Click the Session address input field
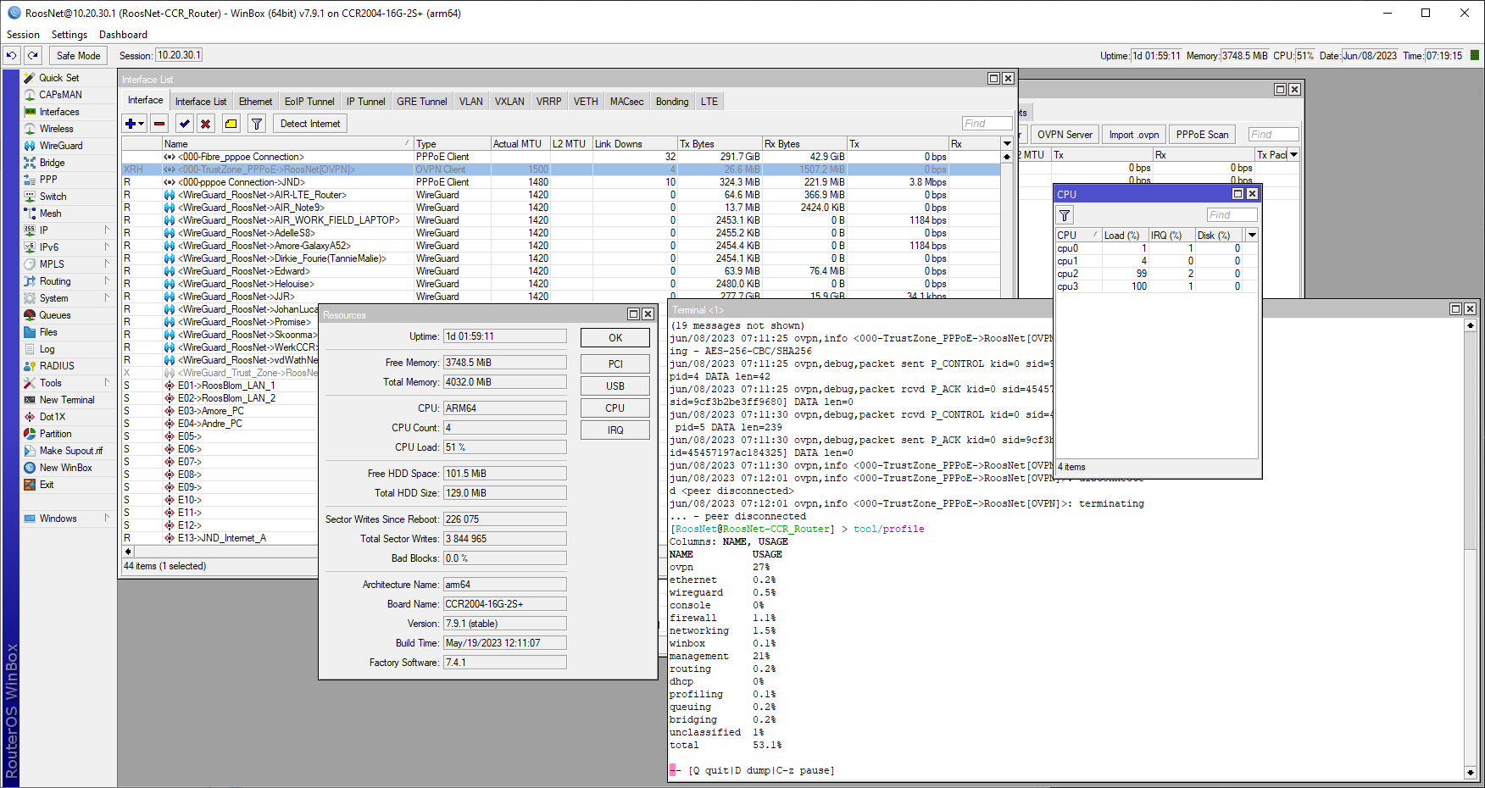Screen dimensions: 1485x788 [178, 54]
